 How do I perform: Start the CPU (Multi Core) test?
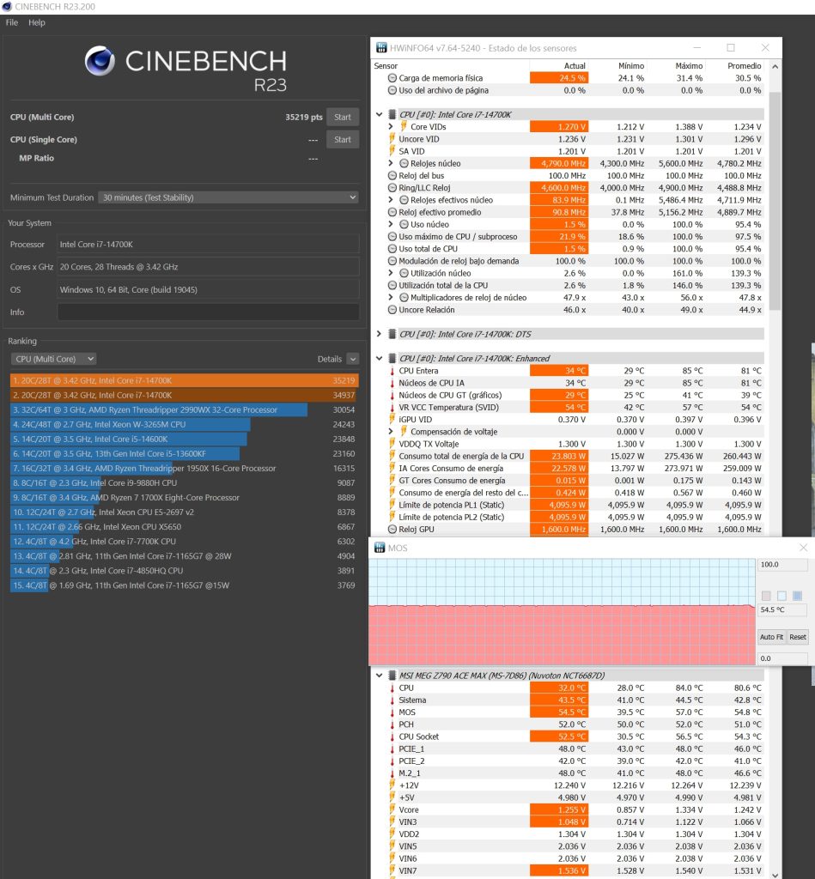tap(343, 117)
